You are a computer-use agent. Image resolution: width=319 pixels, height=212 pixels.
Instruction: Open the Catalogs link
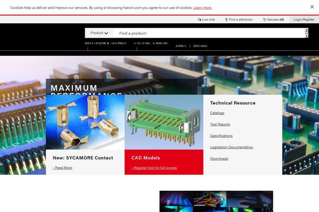click(217, 113)
